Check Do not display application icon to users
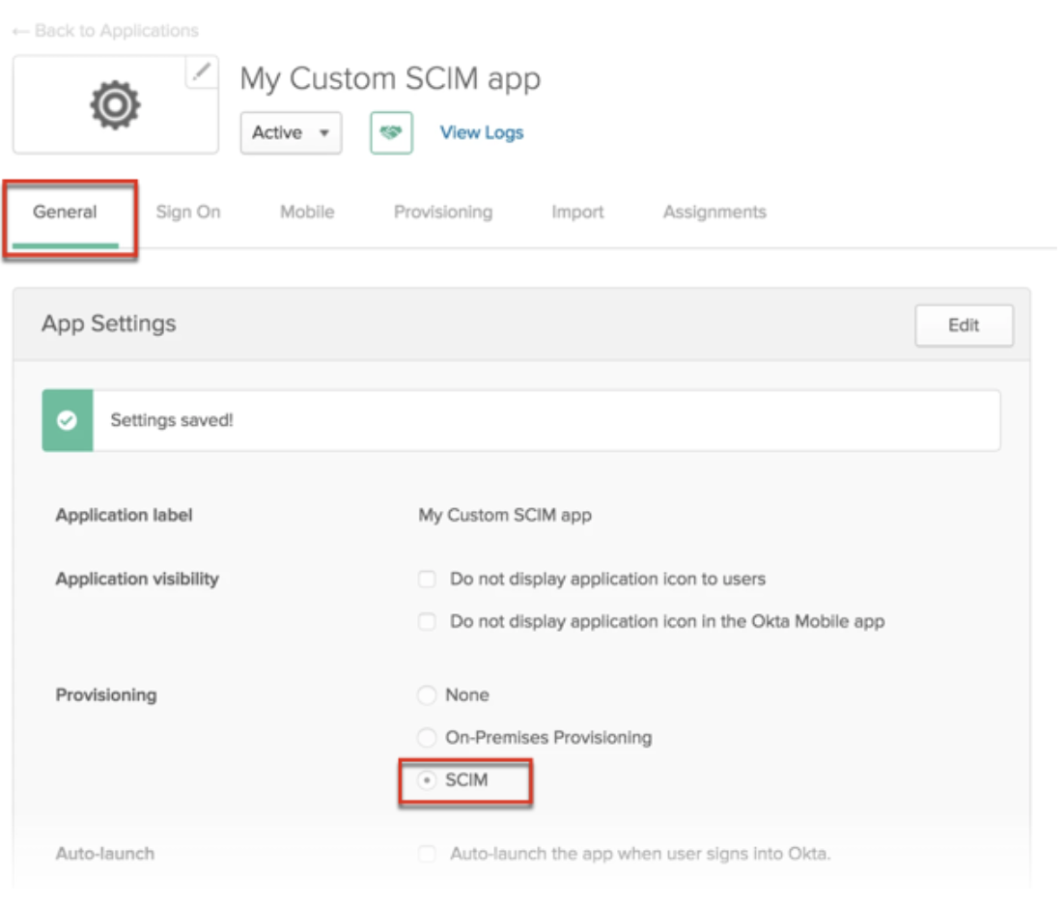The width and height of the screenshot is (1064, 906). click(x=427, y=579)
